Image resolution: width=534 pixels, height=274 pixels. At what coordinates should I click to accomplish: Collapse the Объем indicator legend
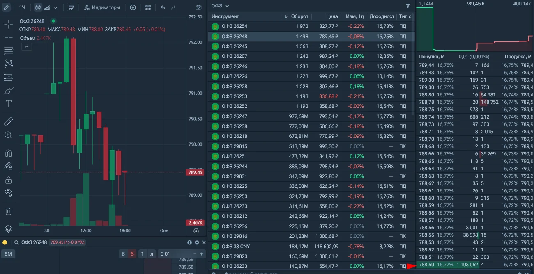(x=26, y=47)
